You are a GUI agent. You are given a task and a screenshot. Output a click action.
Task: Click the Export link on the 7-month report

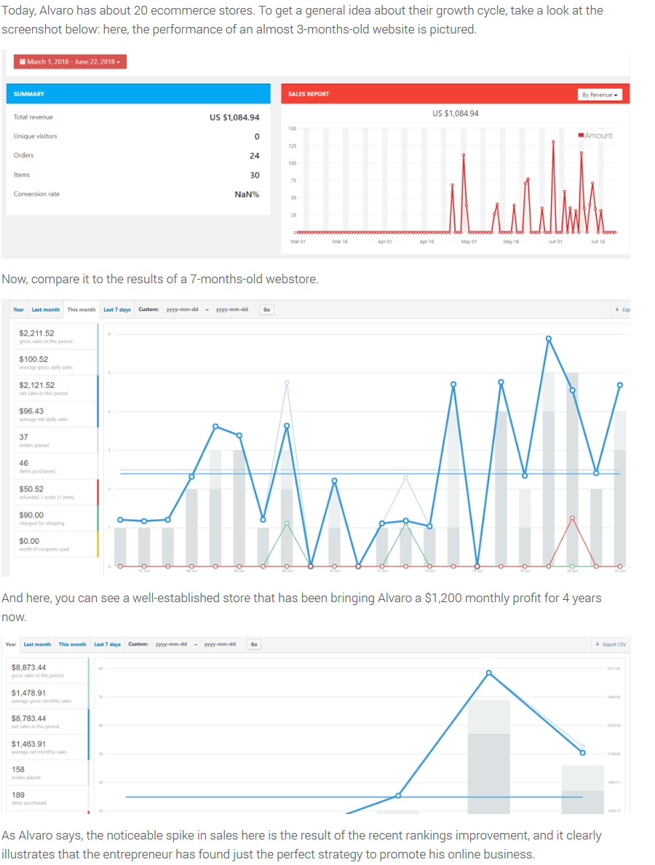pos(627,309)
